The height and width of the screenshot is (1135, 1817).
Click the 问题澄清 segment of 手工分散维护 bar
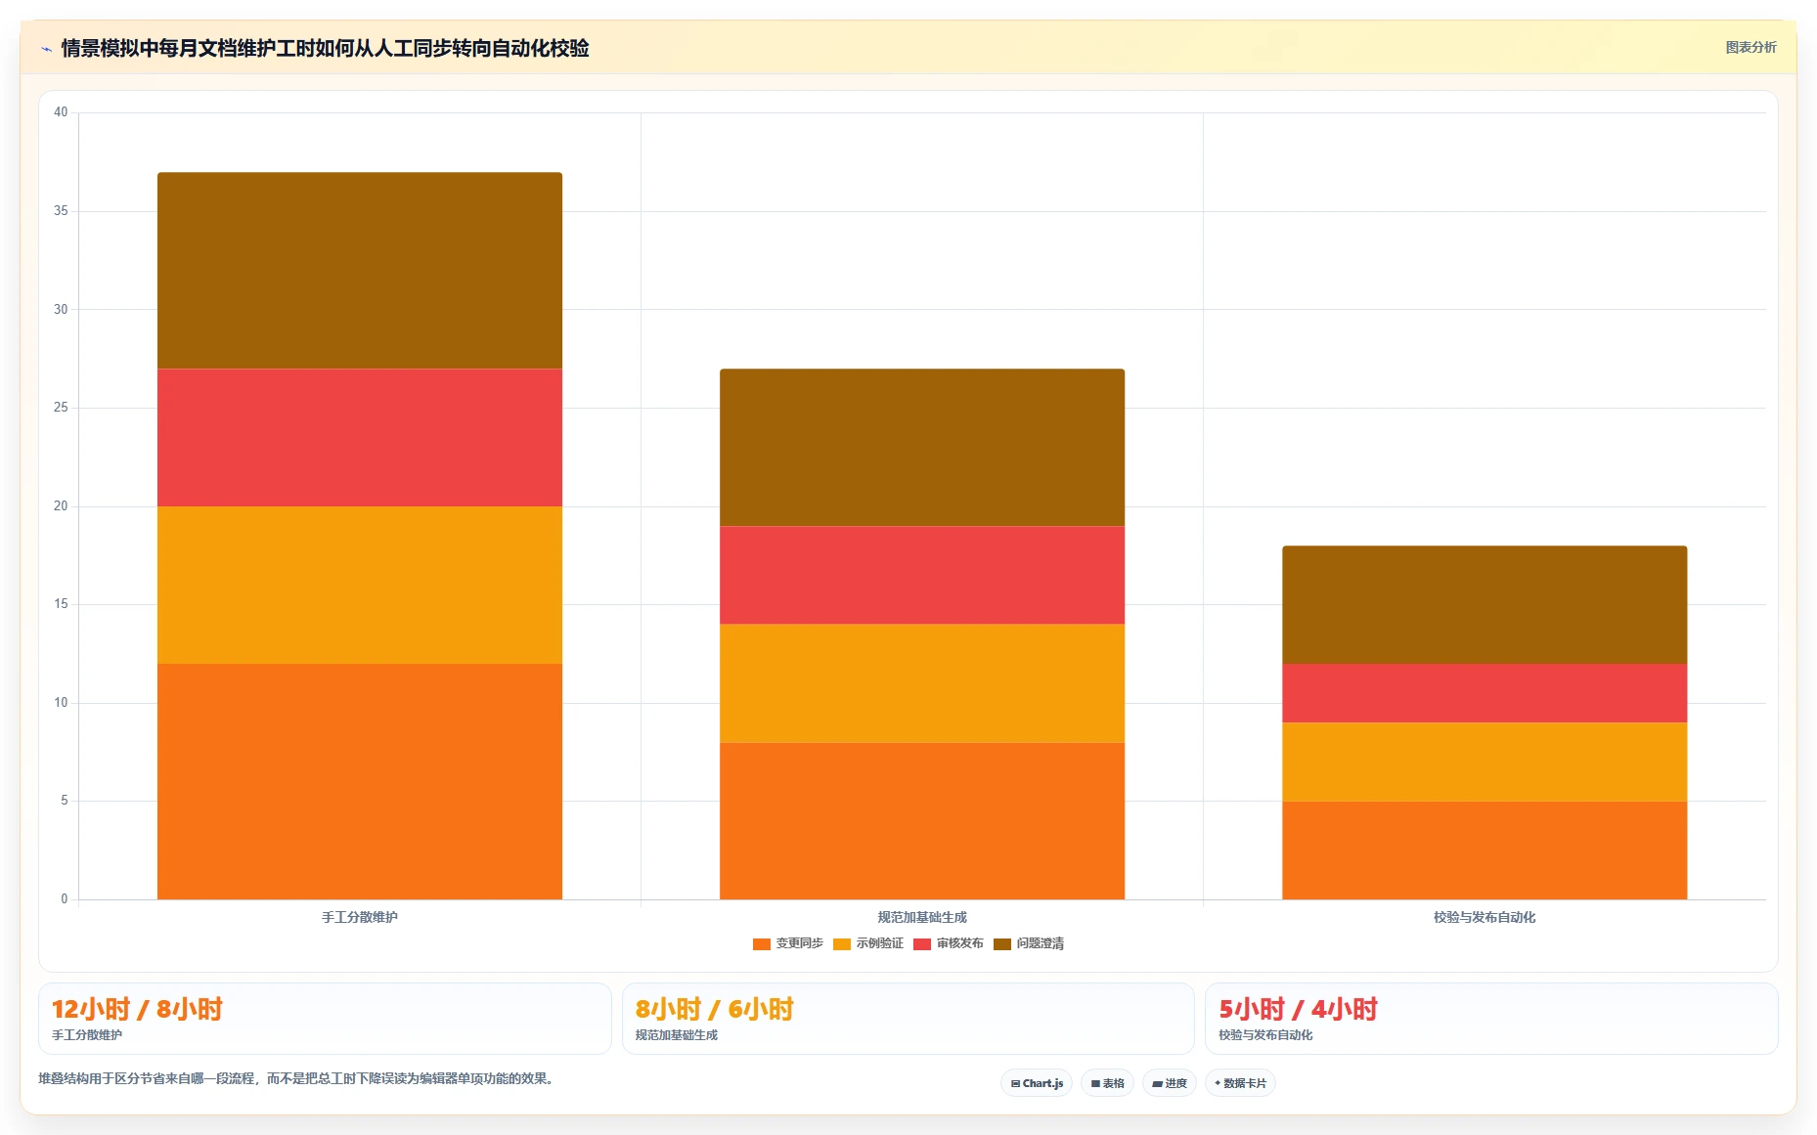point(360,271)
